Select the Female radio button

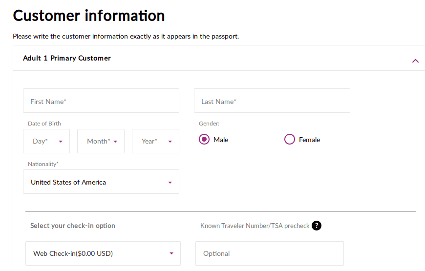click(290, 140)
